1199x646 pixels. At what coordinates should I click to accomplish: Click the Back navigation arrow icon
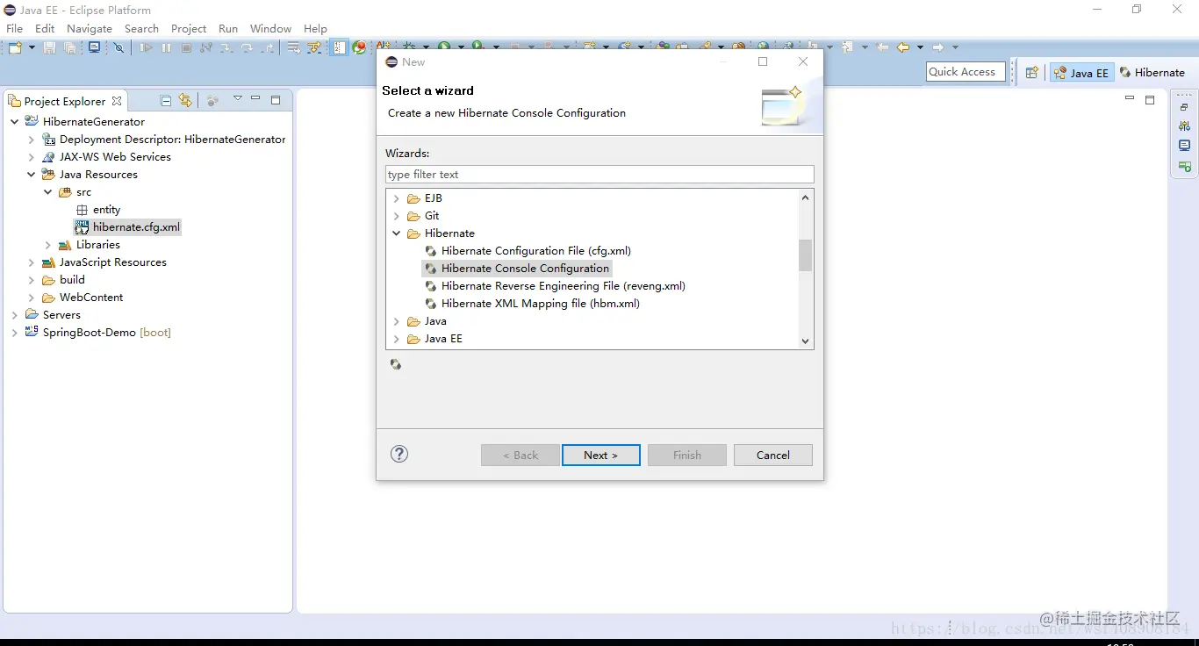903,47
